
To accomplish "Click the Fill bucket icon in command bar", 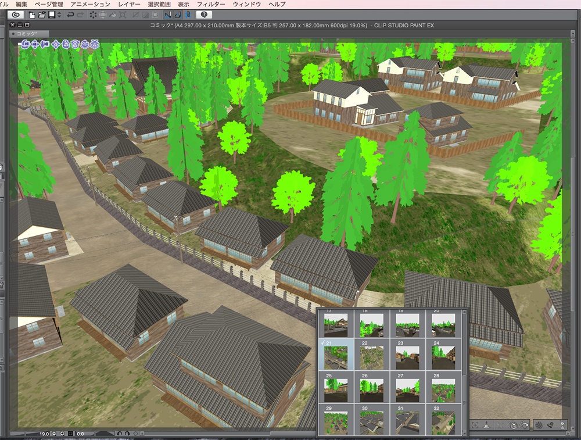I will [113, 15].
